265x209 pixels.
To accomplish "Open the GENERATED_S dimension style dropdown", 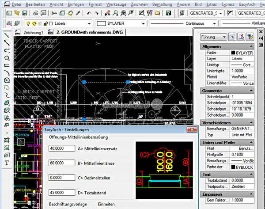I will click(221, 13).
